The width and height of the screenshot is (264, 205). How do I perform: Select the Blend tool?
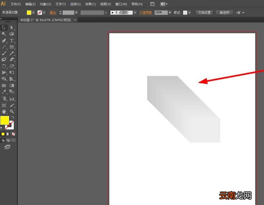pos(12,92)
